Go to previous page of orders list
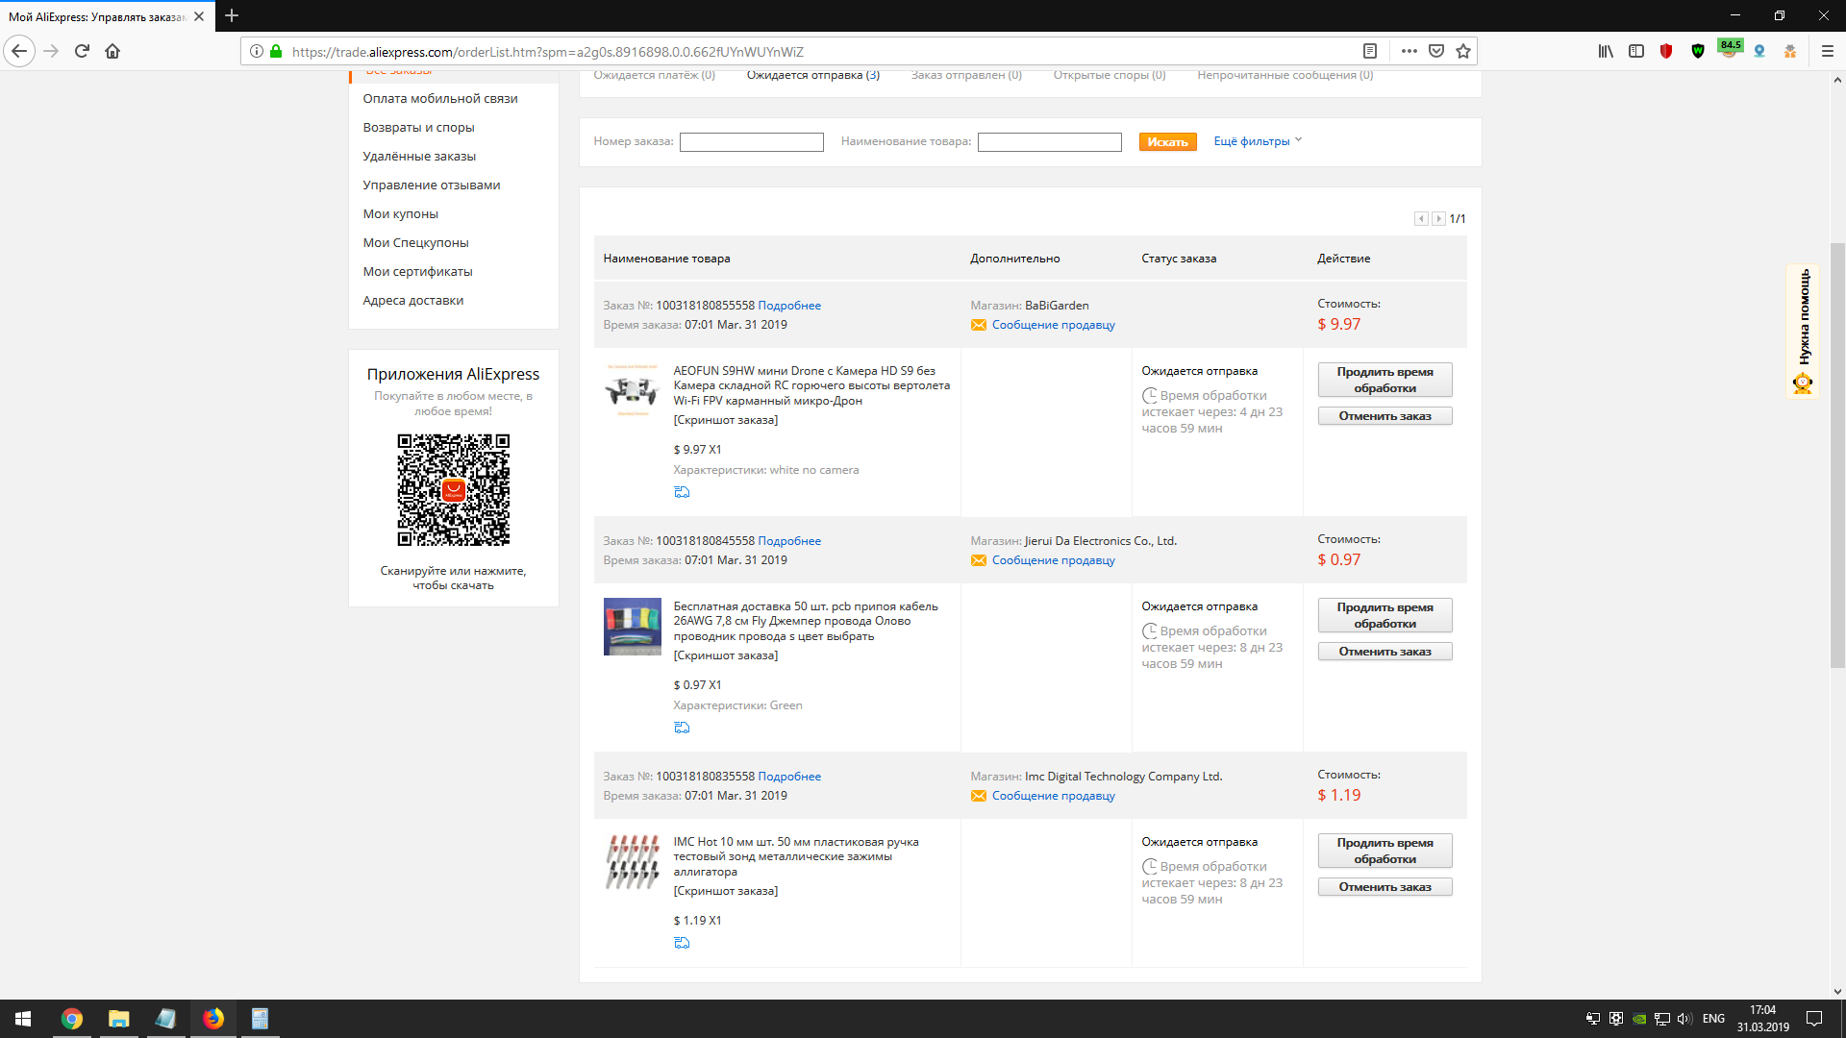 1421,219
